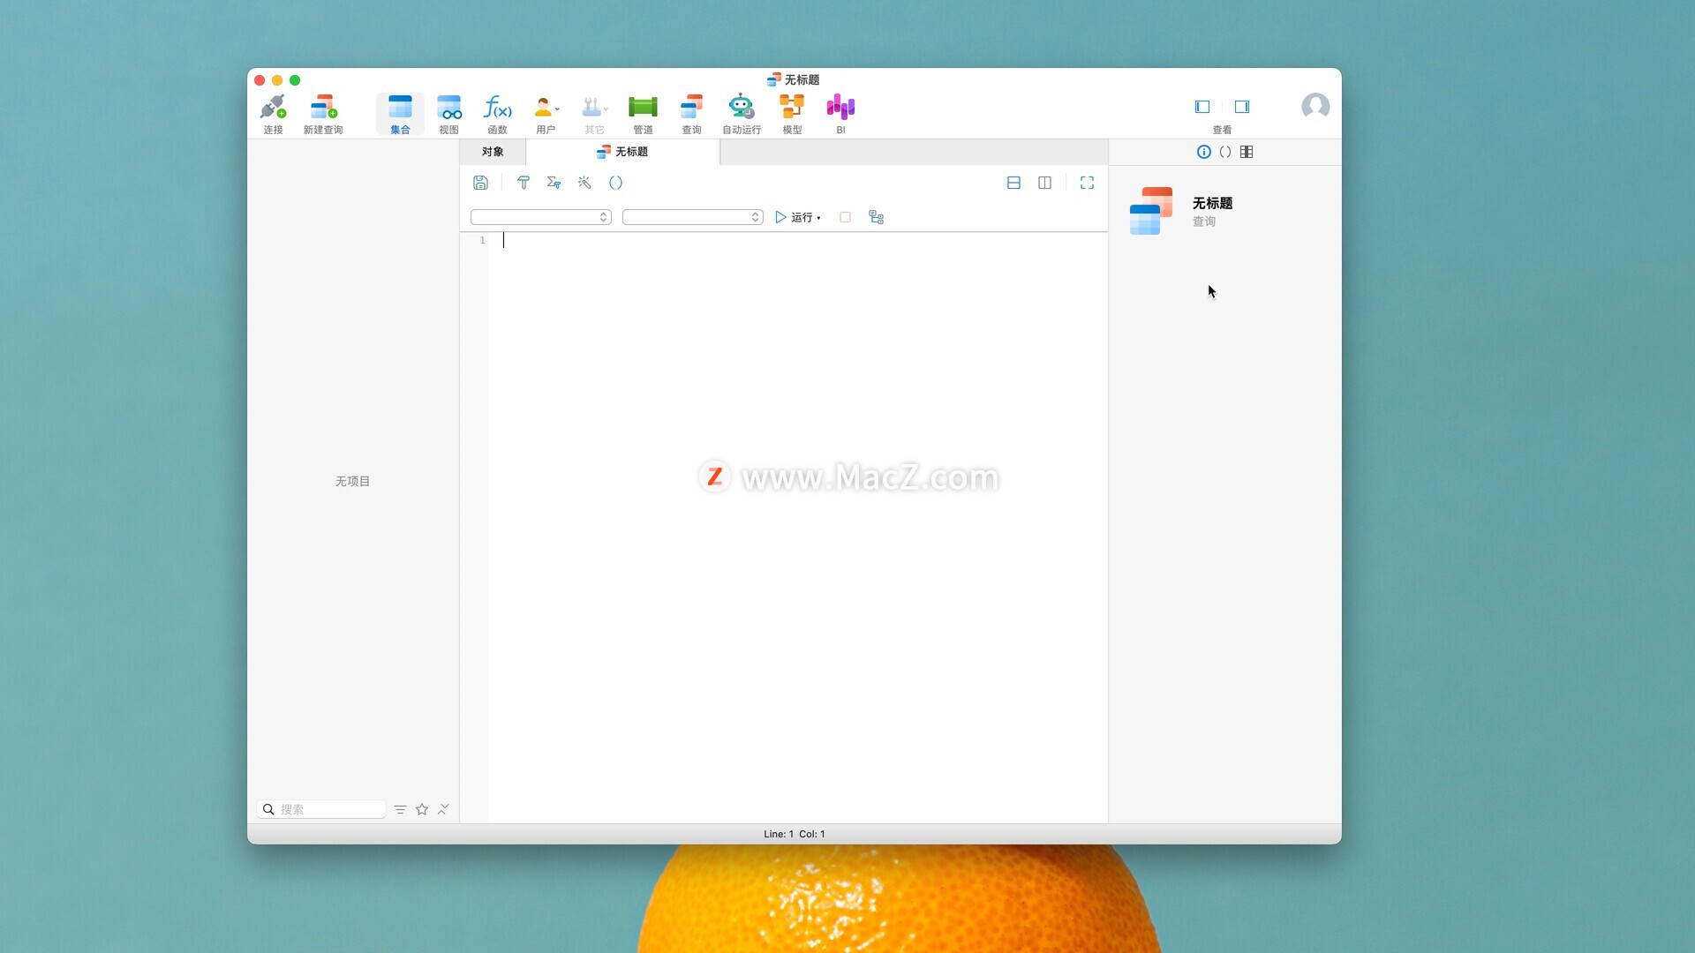Open the 模型 model tool
Screen dimensions: 1695x953
click(792, 114)
